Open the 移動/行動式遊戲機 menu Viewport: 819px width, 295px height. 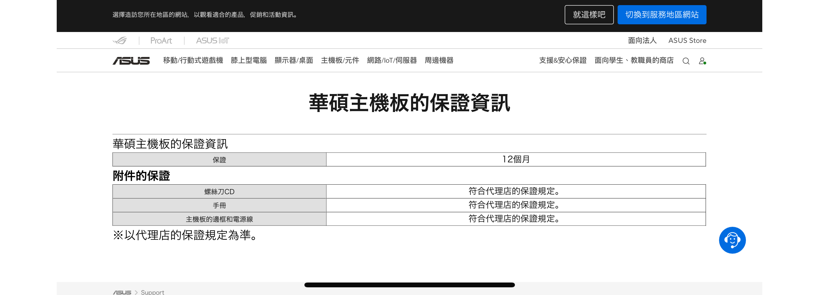(193, 60)
